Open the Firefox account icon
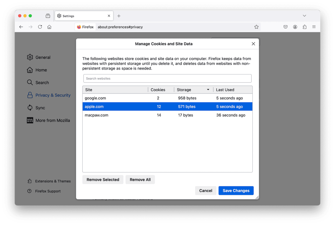The width and height of the screenshot is (335, 225). [295, 27]
